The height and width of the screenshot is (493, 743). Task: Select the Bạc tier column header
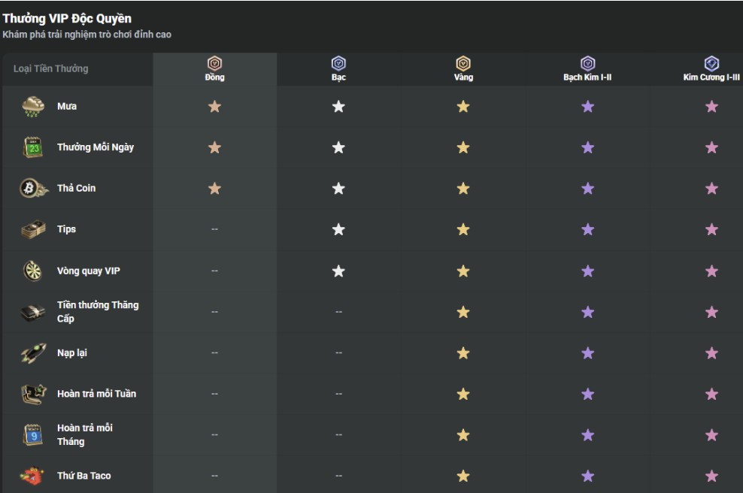(x=338, y=69)
